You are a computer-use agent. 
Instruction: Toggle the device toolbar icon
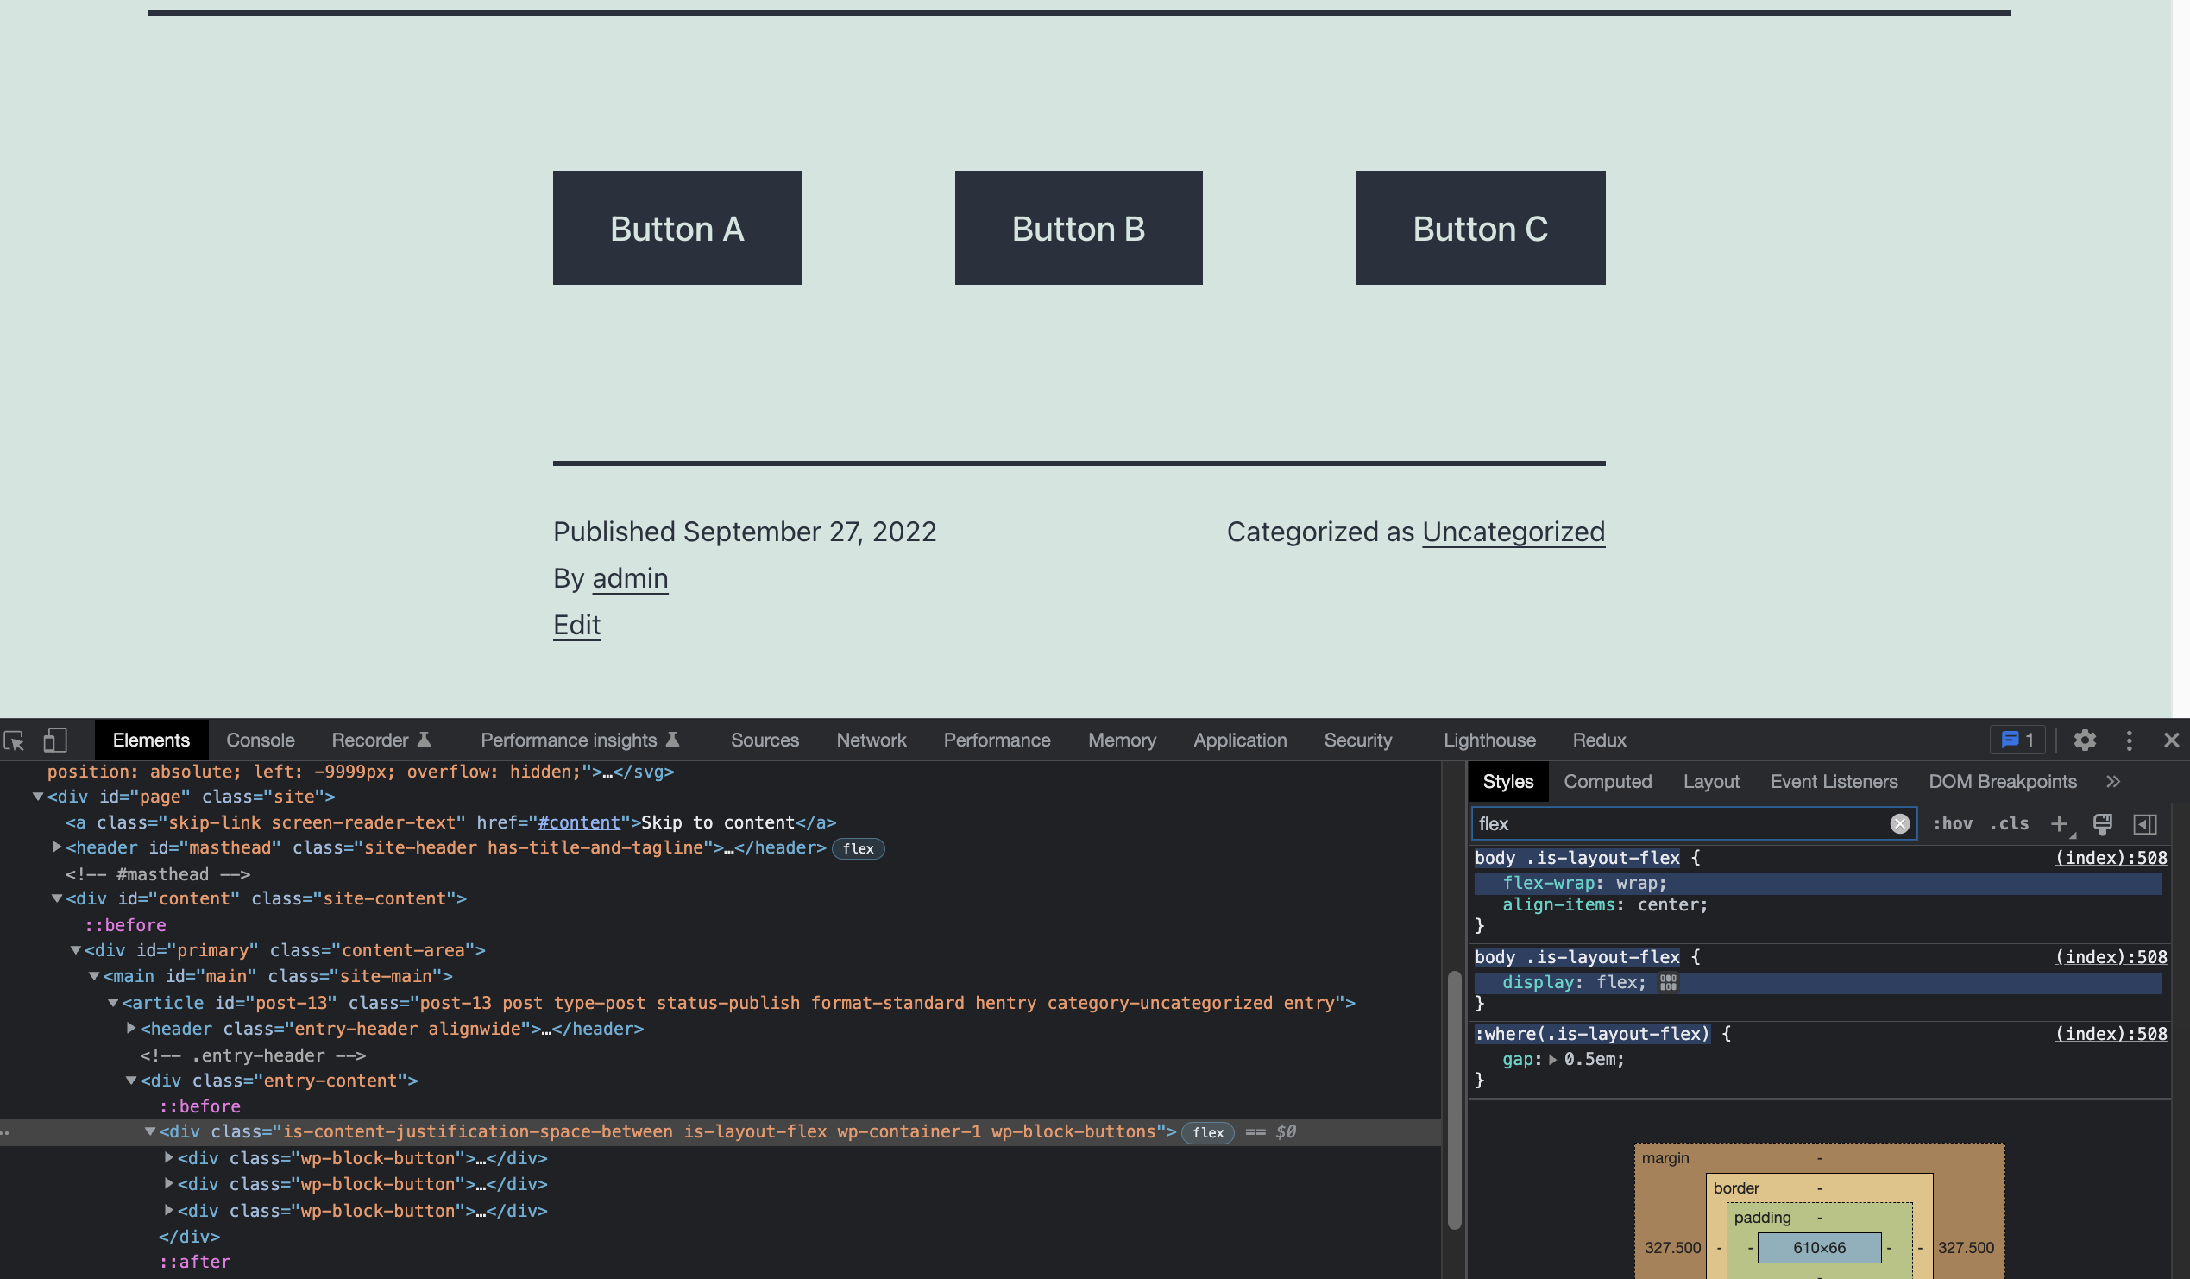54,740
